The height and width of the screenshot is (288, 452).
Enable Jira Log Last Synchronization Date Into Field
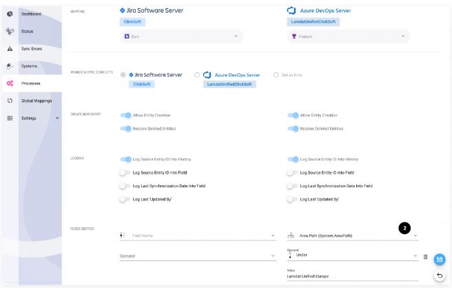pos(125,186)
